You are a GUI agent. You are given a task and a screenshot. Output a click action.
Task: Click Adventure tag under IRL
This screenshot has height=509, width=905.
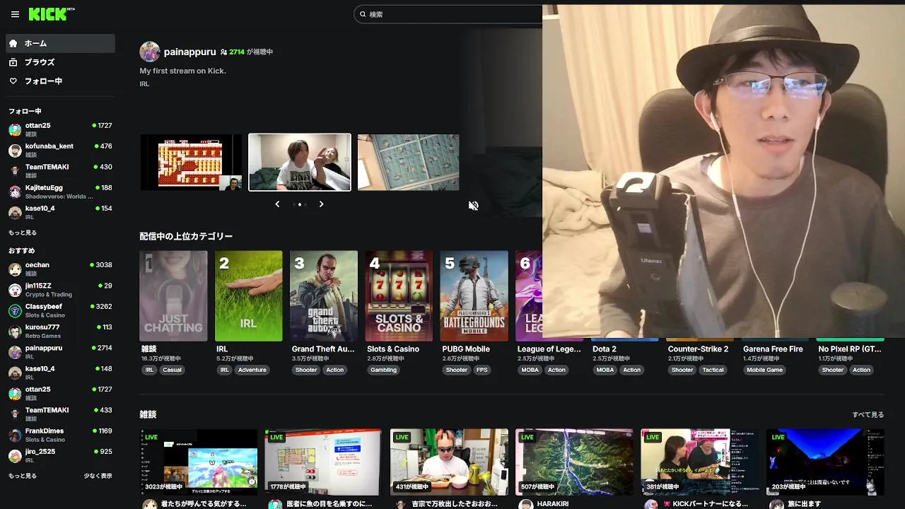click(x=252, y=370)
